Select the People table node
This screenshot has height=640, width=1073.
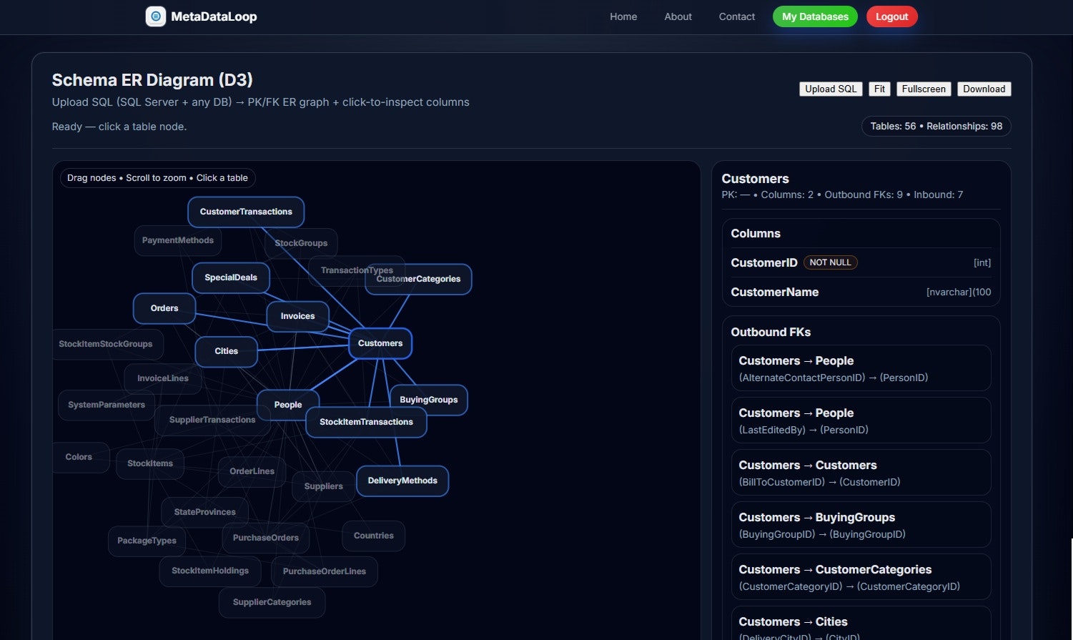288,405
